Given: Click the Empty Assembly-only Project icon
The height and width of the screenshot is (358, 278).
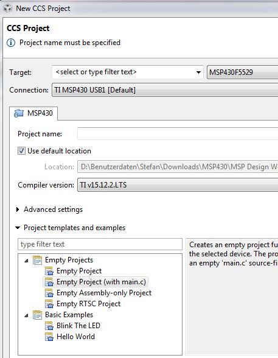Looking at the screenshot, I should point(49,293).
